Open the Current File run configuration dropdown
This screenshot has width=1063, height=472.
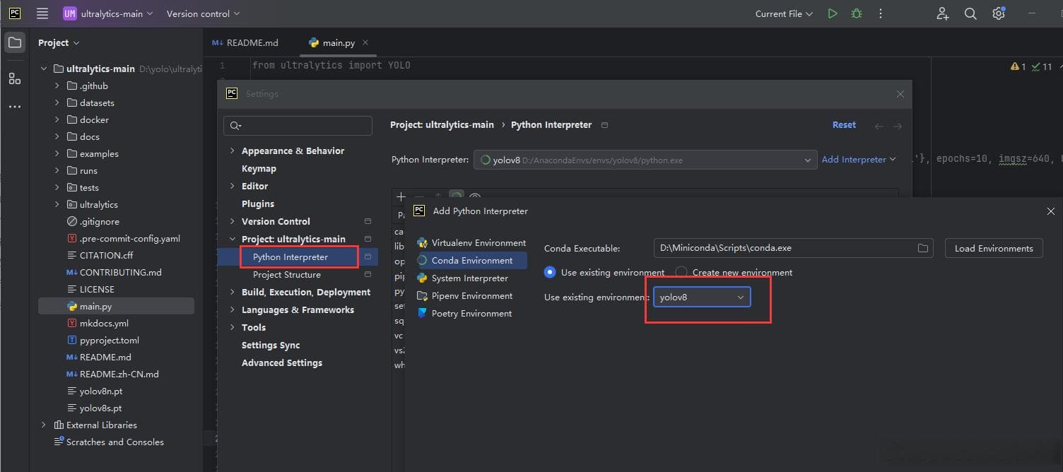784,13
